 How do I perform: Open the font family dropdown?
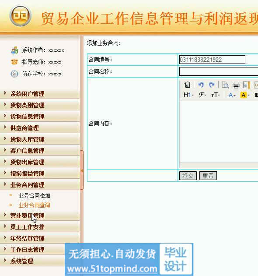pyautogui.click(x=202, y=95)
